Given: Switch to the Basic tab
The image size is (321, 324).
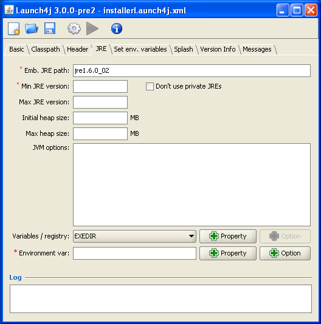Looking at the screenshot, I should pyautogui.click(x=16, y=49).
